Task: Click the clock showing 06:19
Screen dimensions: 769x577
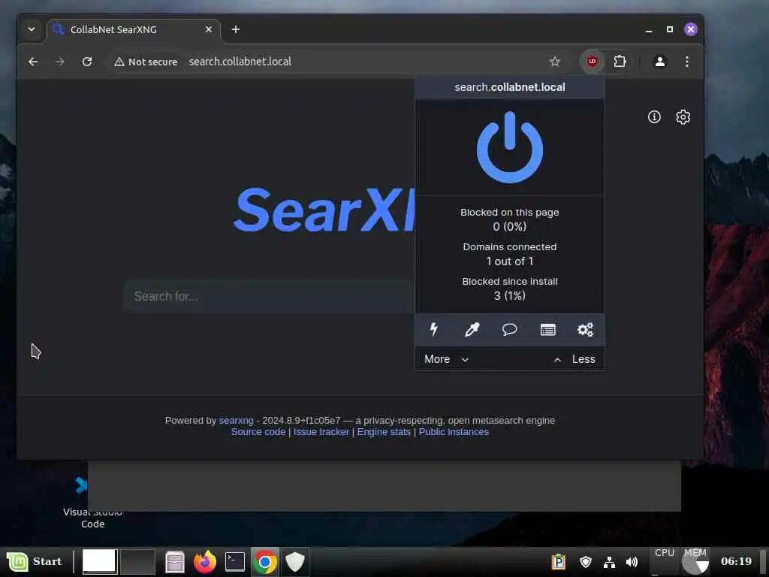Action: (736, 560)
